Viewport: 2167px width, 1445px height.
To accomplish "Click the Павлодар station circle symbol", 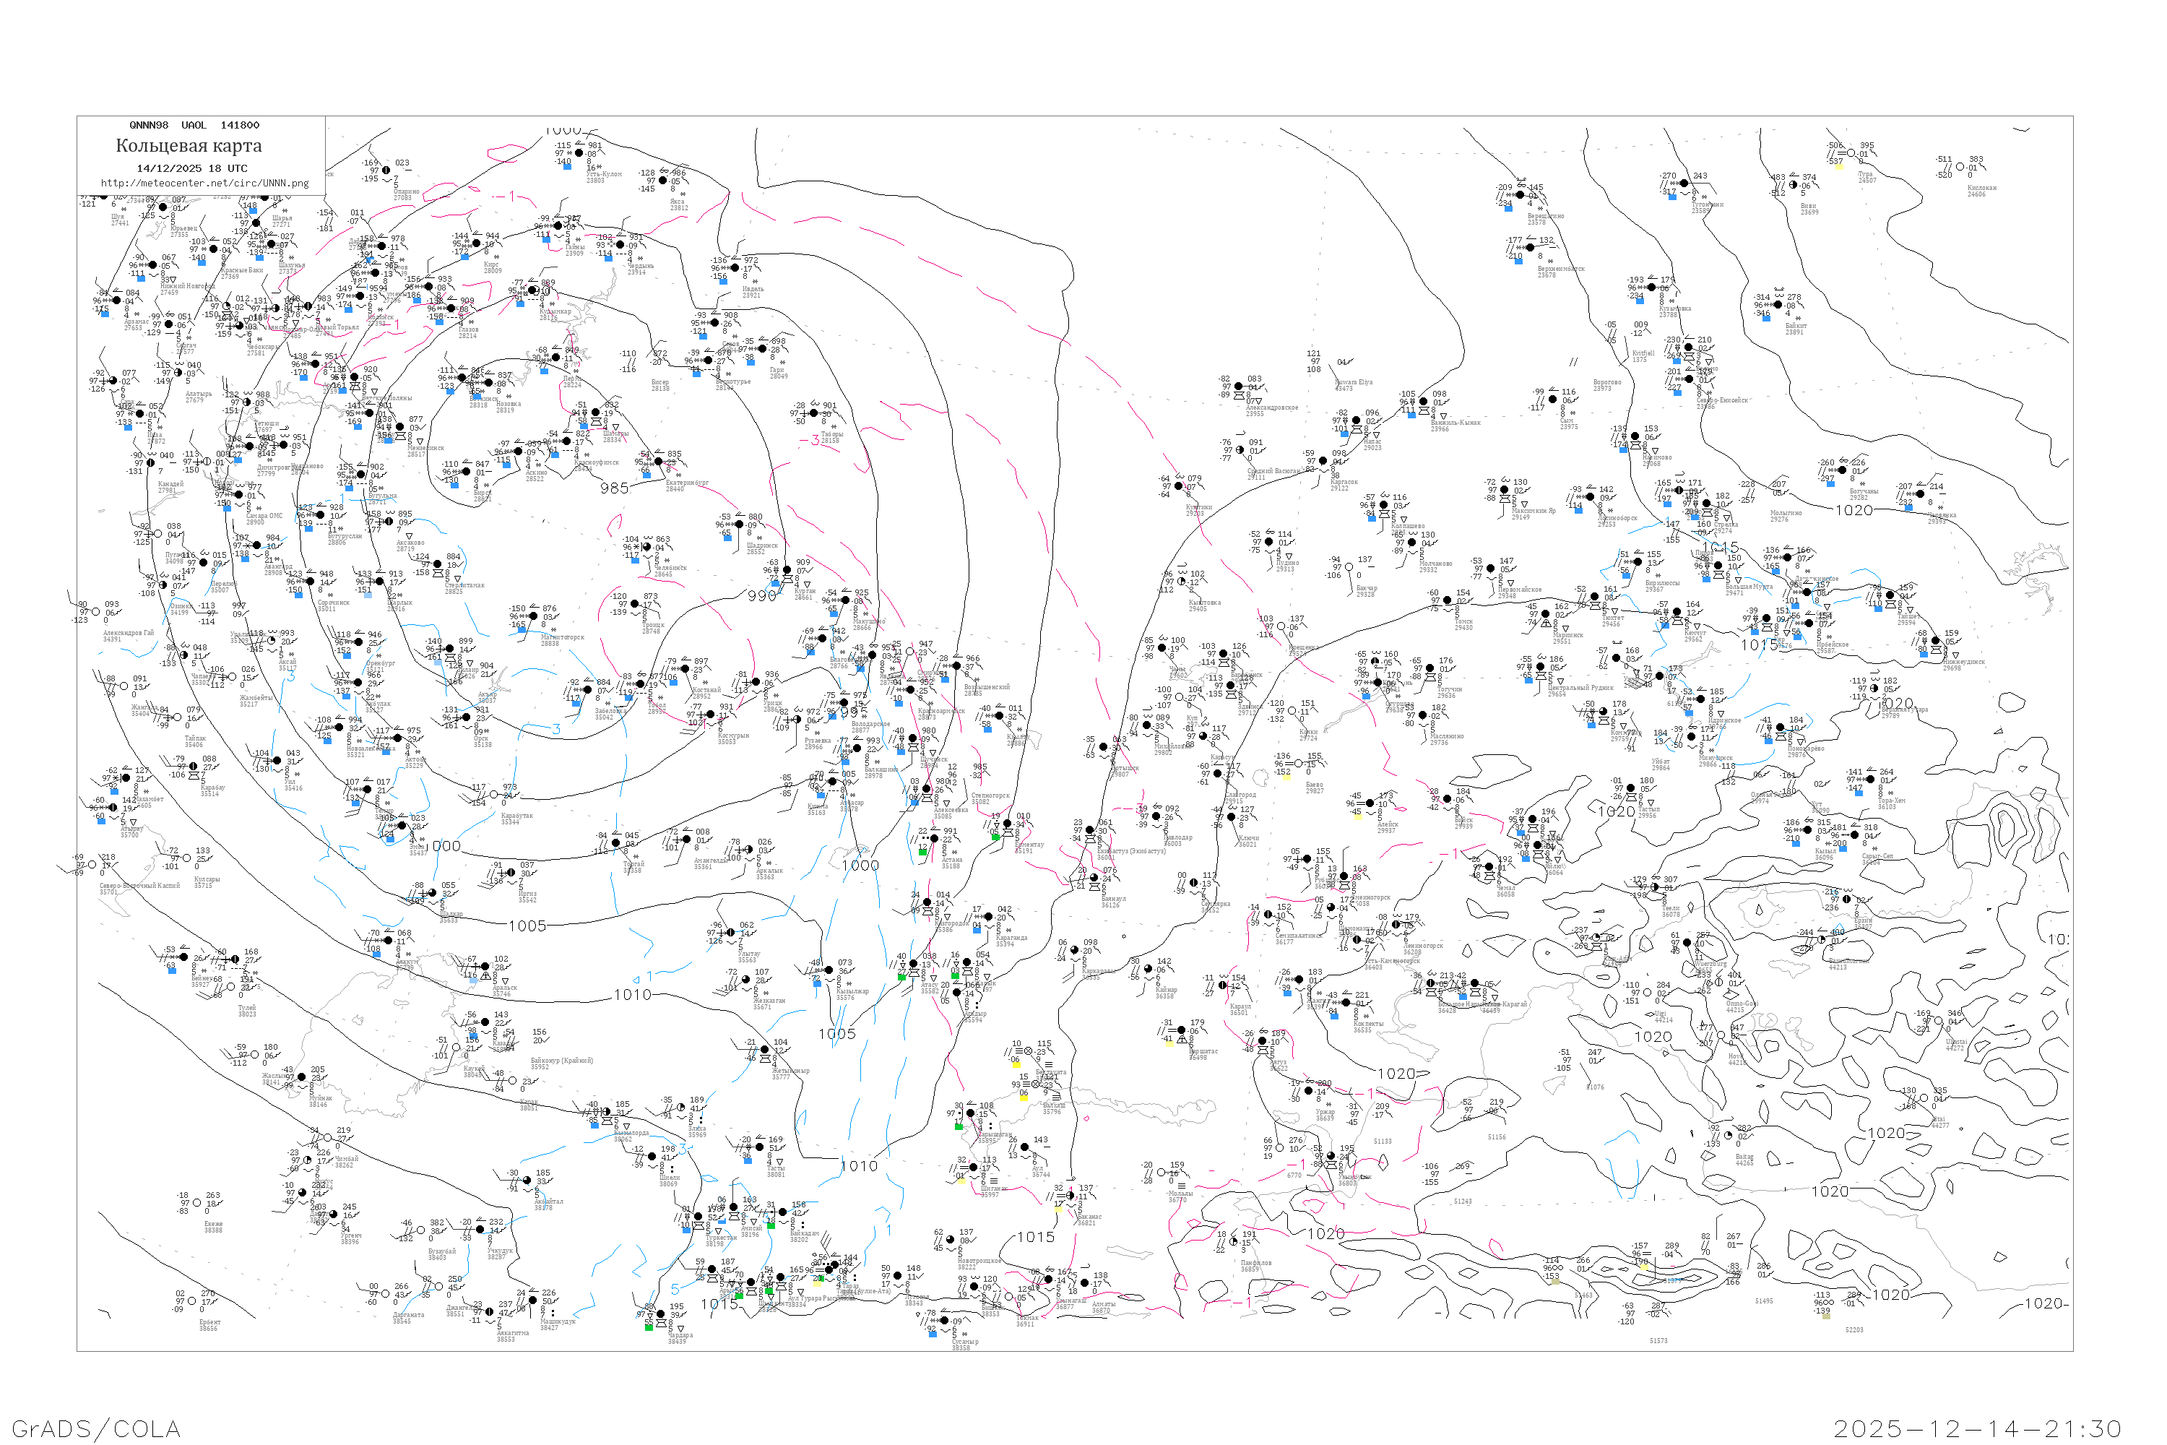I will tap(1157, 817).
